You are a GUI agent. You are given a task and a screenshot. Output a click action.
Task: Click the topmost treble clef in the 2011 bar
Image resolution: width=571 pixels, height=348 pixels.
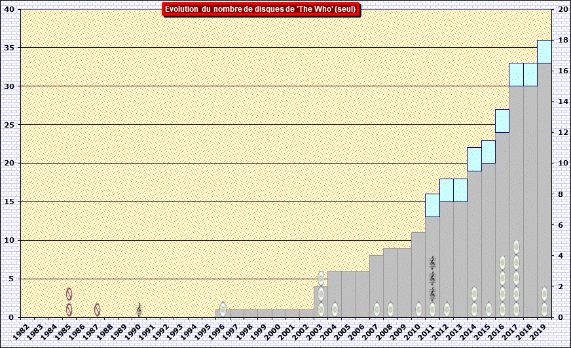[432, 263]
